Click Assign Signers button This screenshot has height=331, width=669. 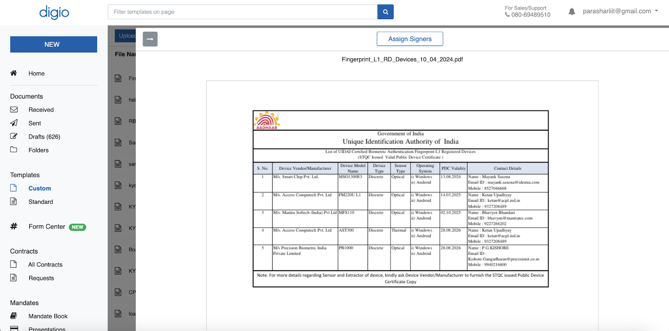coord(410,39)
